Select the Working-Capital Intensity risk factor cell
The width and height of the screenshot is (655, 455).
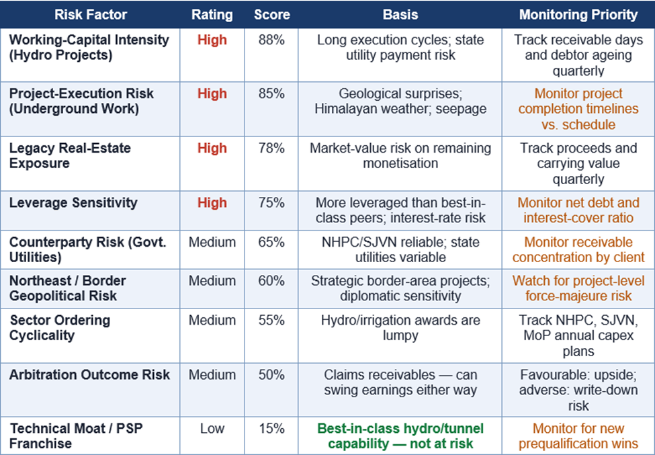click(x=89, y=47)
